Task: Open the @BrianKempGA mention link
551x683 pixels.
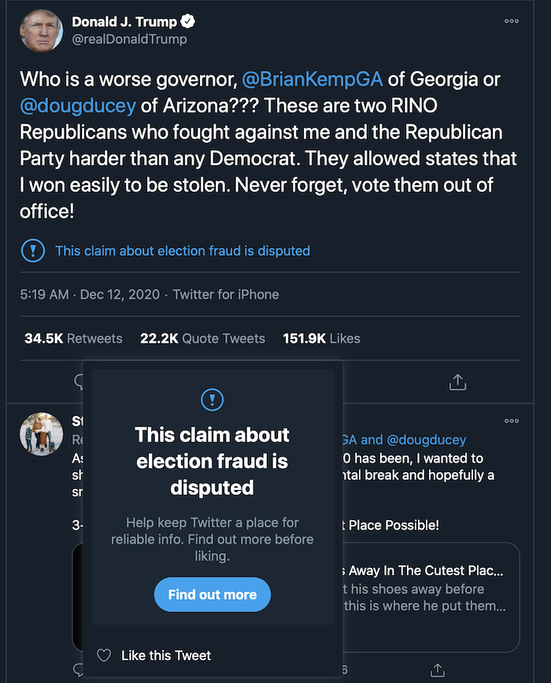Action: 312,79
